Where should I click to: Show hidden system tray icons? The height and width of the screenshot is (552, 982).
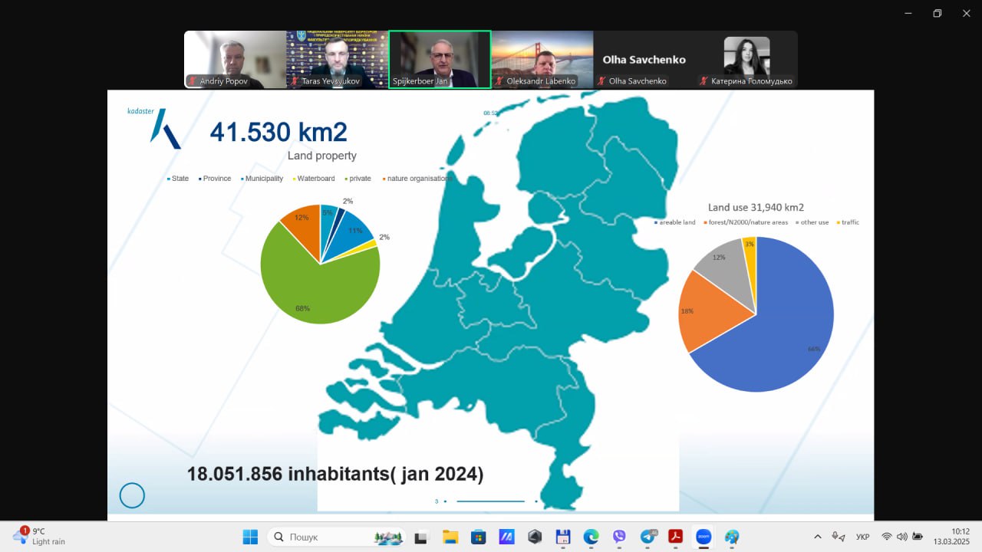pos(818,537)
